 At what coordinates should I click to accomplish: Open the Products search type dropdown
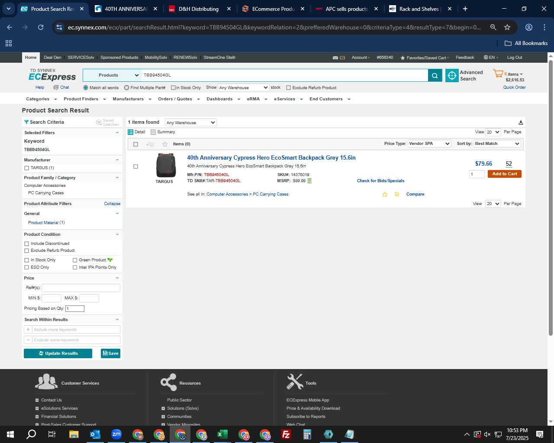[x=112, y=75]
